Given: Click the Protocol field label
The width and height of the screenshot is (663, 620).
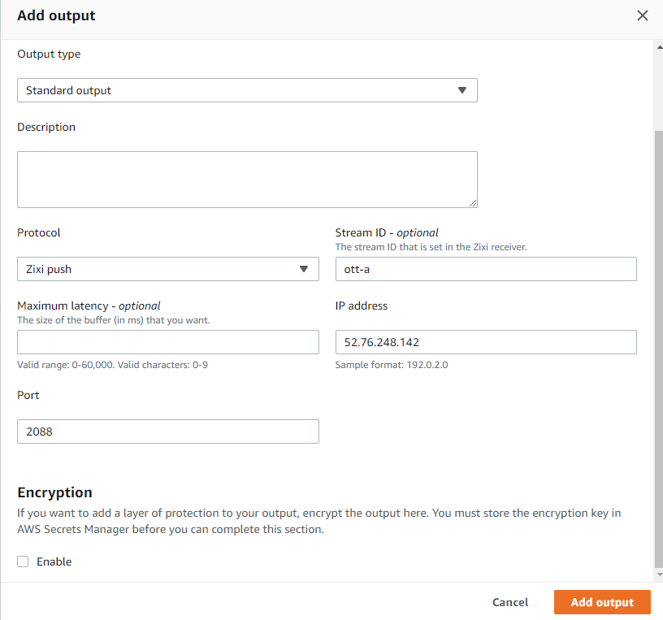Looking at the screenshot, I should tap(39, 232).
